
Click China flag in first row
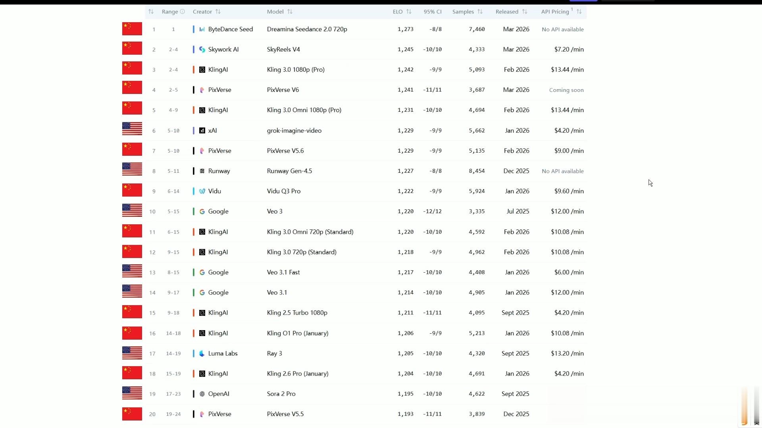[x=132, y=29]
